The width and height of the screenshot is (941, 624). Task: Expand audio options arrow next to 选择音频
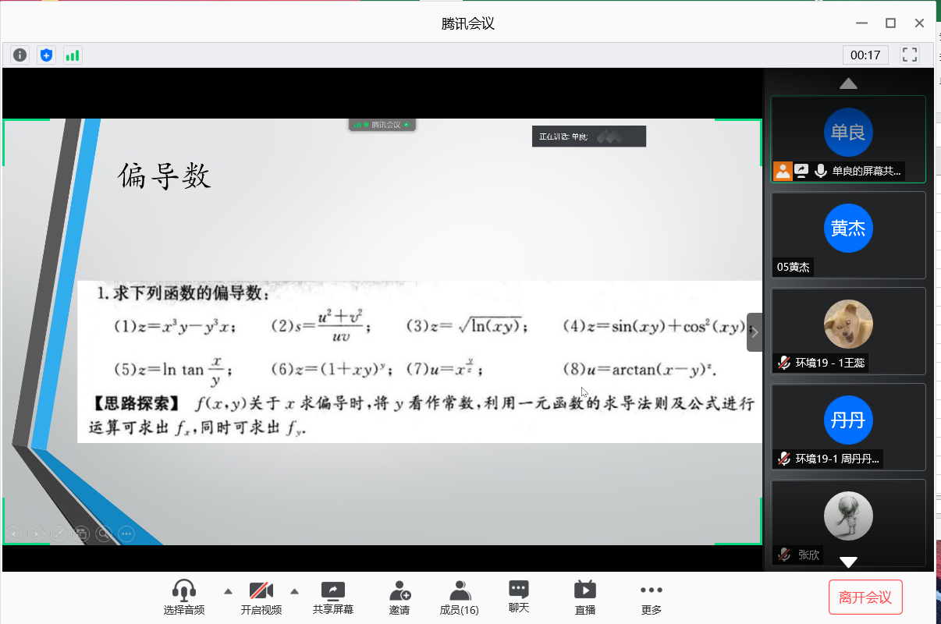point(228,591)
